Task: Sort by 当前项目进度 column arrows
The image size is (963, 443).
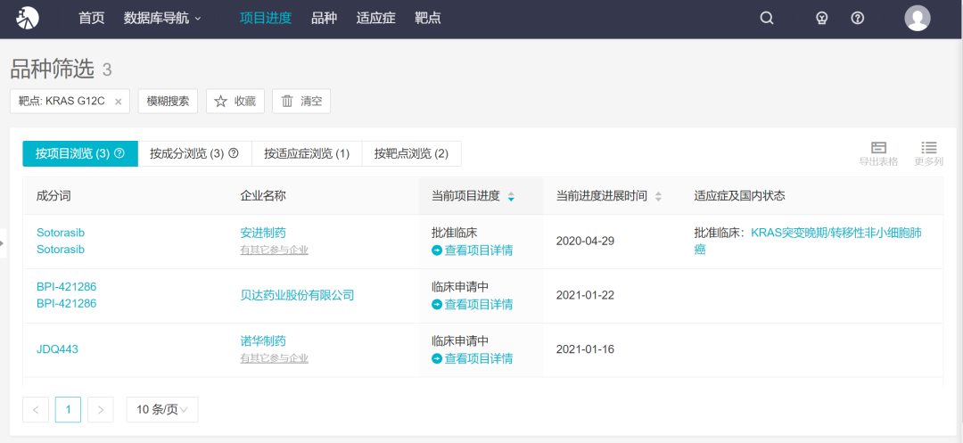Action: tap(511, 196)
